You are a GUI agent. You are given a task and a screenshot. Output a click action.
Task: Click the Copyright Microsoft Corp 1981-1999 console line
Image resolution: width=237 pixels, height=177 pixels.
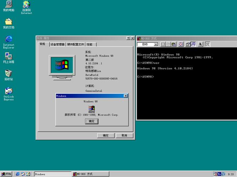click(178, 57)
